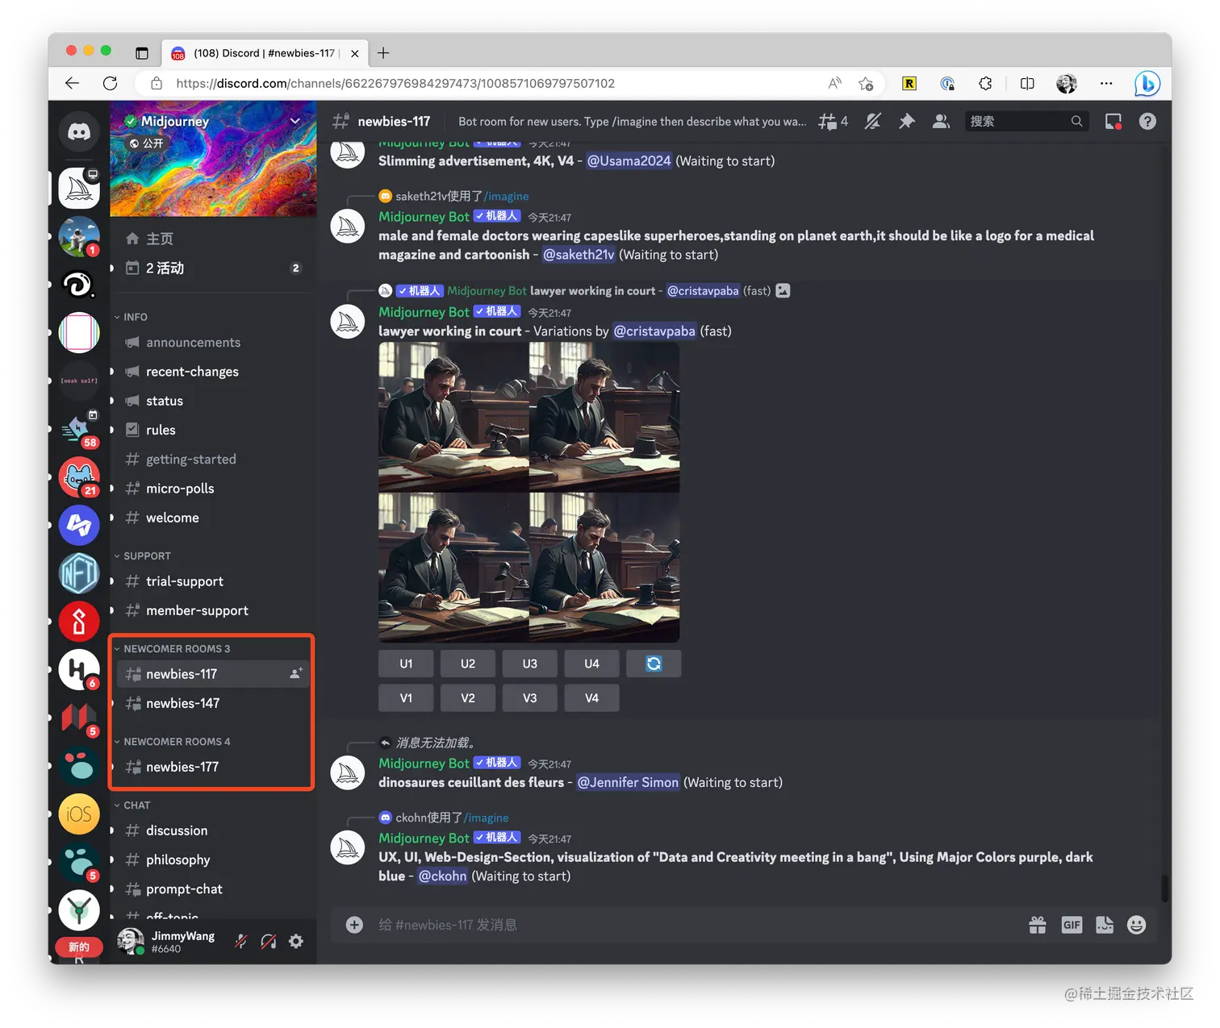Toggle member list icon in header

941,122
